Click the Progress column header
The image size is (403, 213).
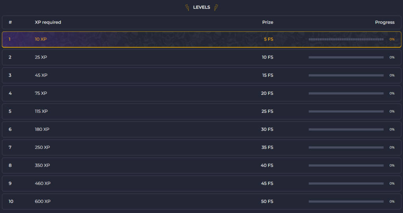pyautogui.click(x=385, y=22)
